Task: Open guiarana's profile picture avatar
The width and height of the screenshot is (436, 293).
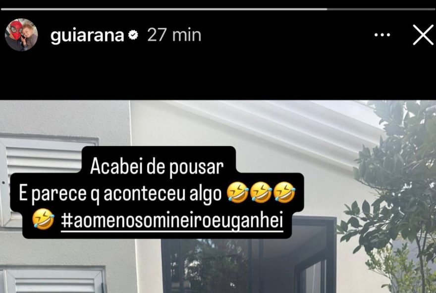Action: tap(21, 35)
